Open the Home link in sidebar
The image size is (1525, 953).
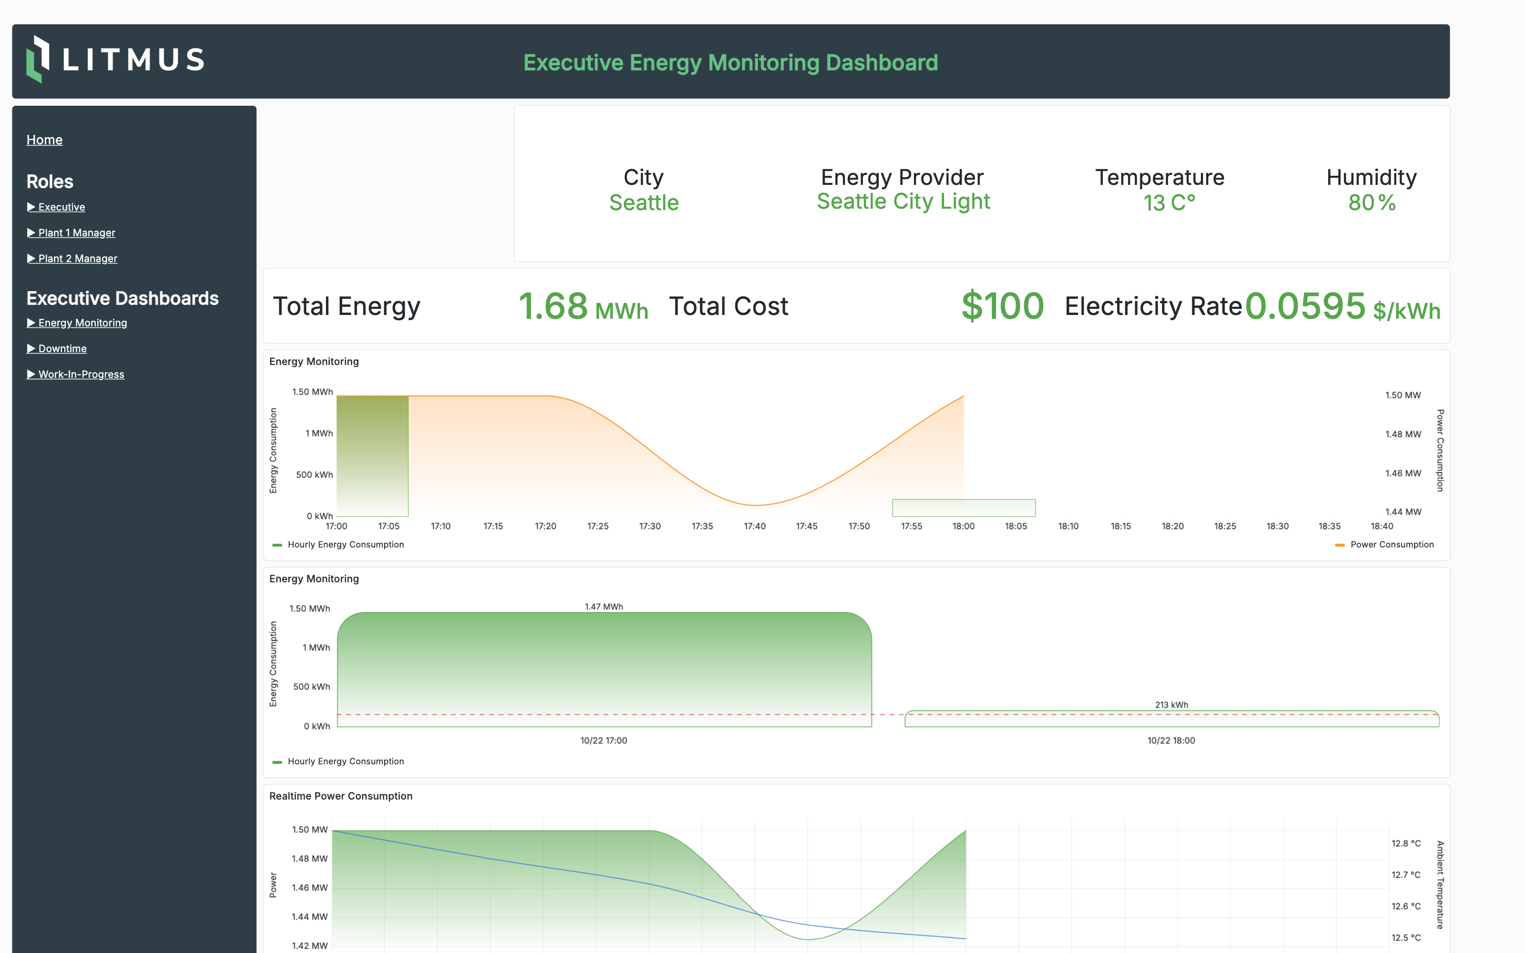pos(44,140)
